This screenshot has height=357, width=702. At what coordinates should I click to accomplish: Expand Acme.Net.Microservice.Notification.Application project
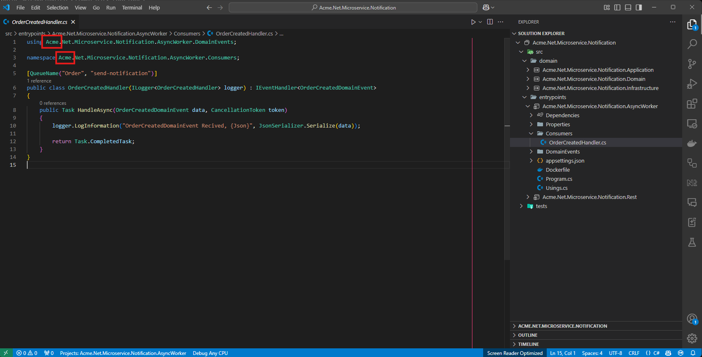coord(528,70)
